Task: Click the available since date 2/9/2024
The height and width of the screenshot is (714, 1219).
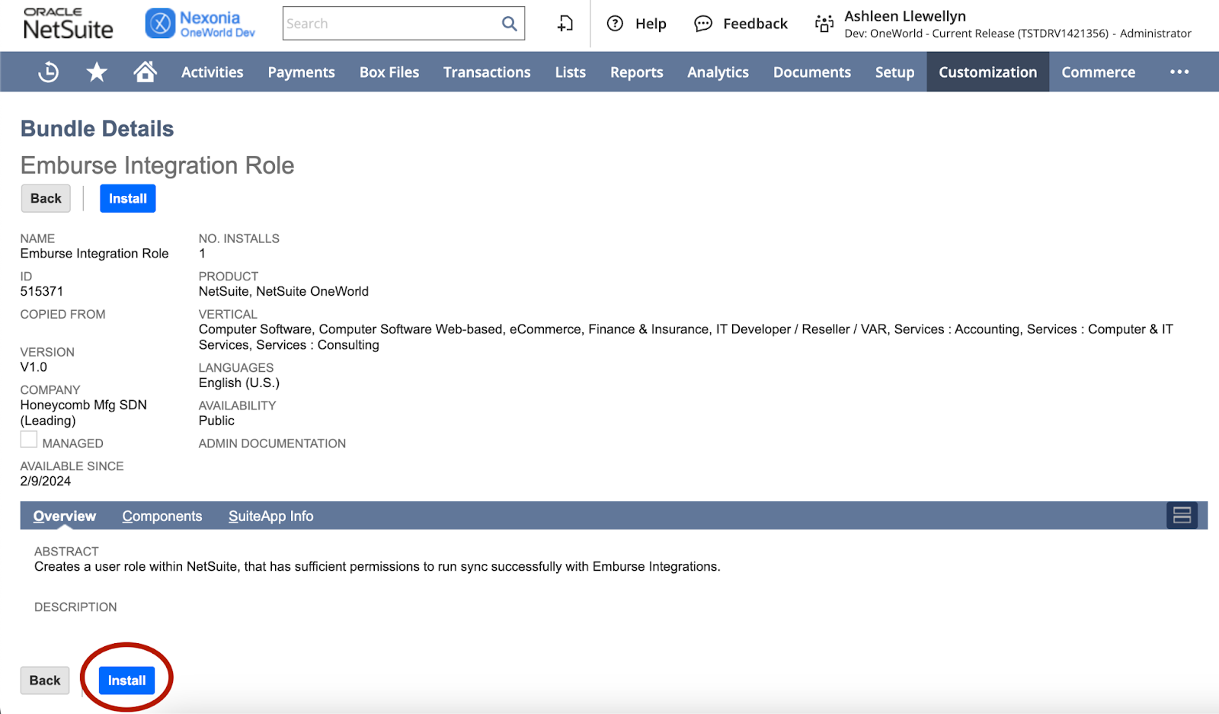Action: (46, 481)
